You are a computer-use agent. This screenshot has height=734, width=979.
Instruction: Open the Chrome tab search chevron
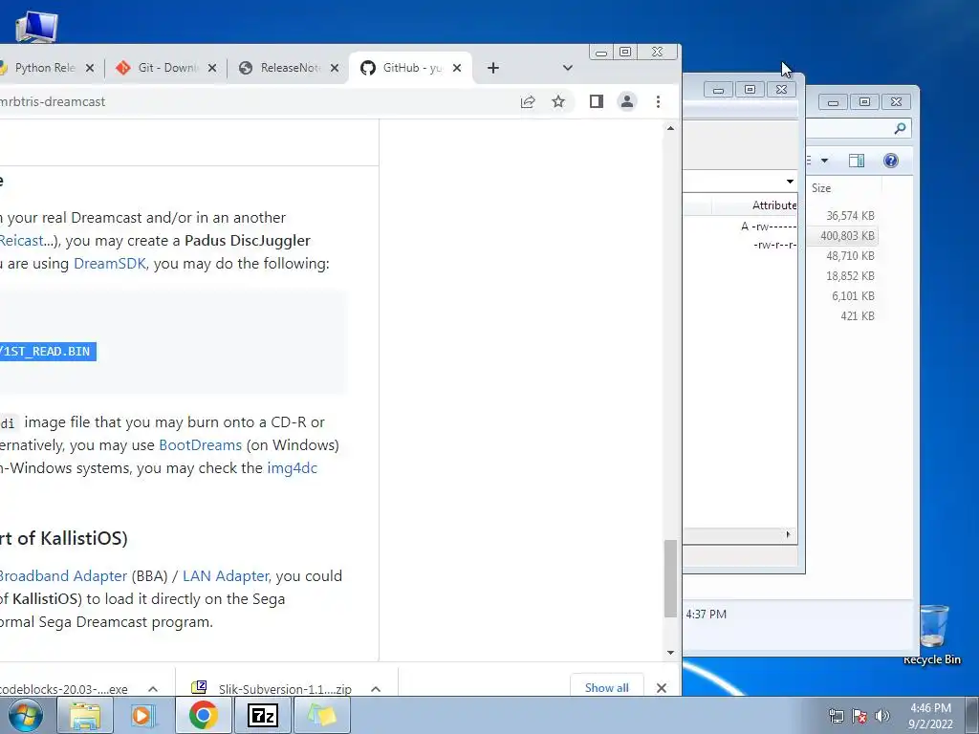(568, 68)
